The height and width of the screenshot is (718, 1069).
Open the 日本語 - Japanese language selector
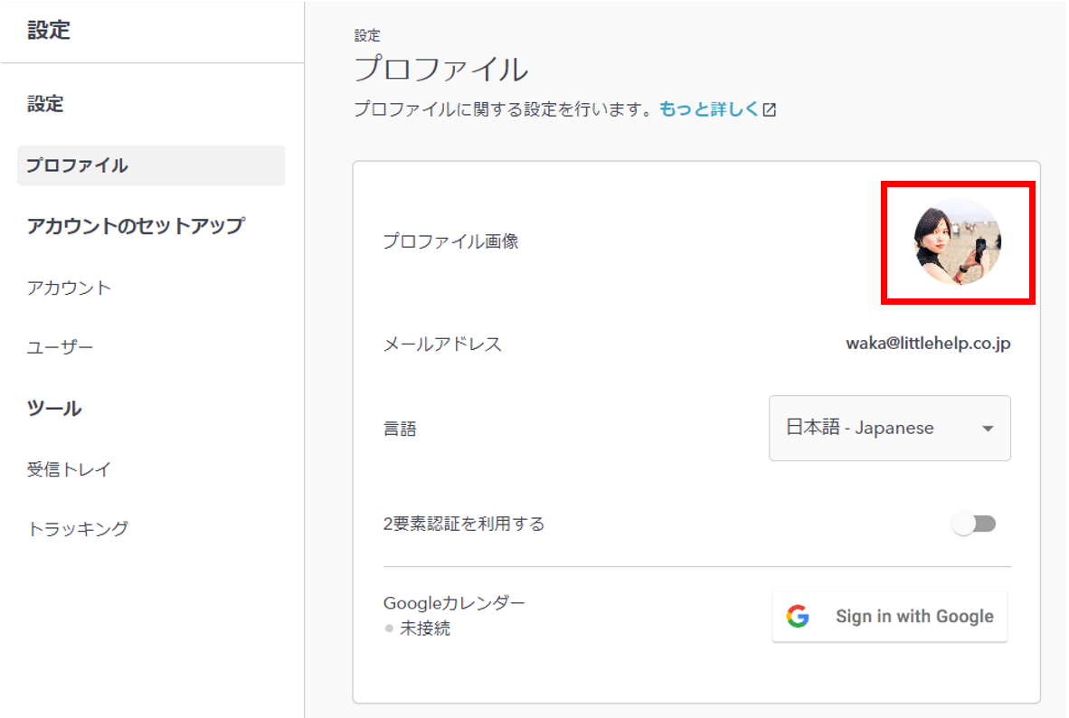[889, 429]
